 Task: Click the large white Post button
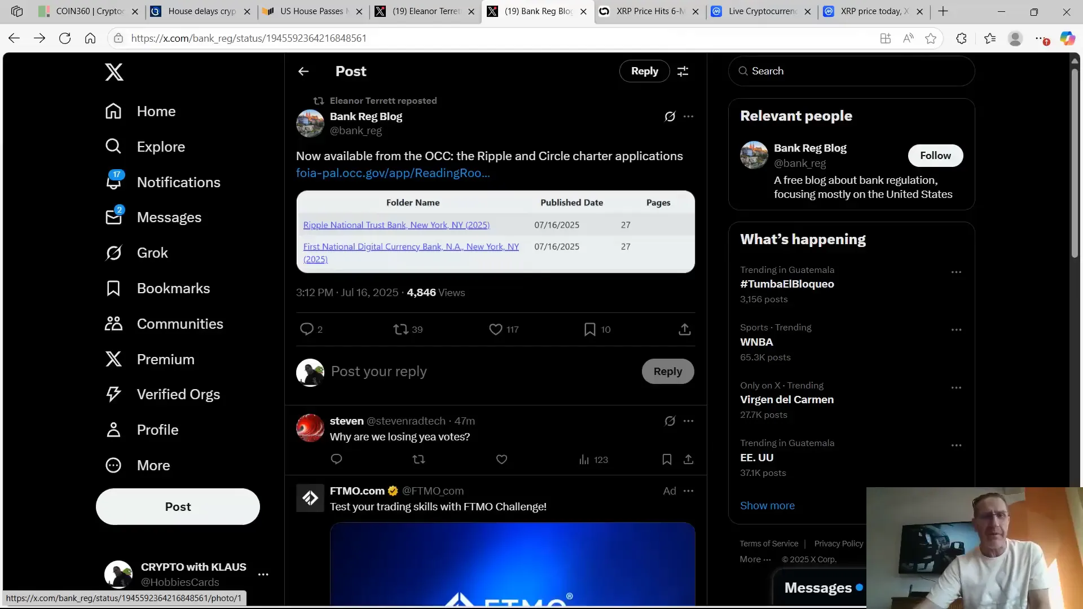pos(178,506)
